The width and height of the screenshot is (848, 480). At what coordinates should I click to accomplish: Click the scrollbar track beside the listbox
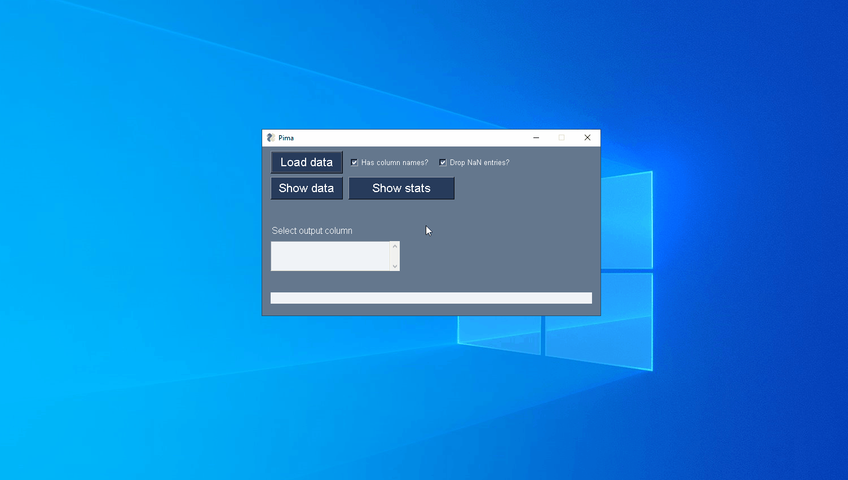[395, 256]
